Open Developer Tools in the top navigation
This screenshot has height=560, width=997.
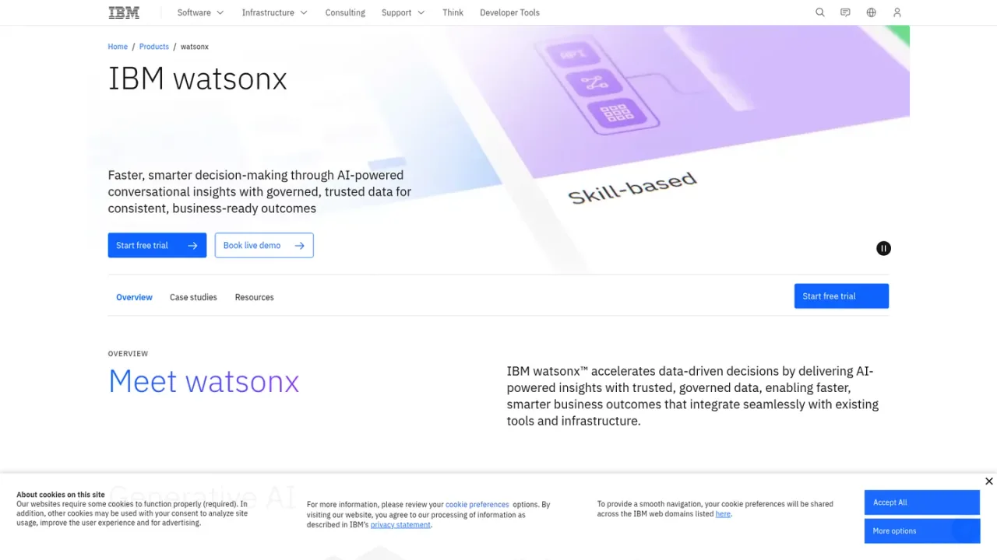pos(509,12)
